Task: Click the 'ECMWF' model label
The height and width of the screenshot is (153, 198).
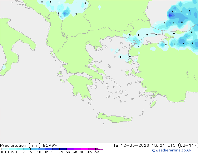Action: 50,146
